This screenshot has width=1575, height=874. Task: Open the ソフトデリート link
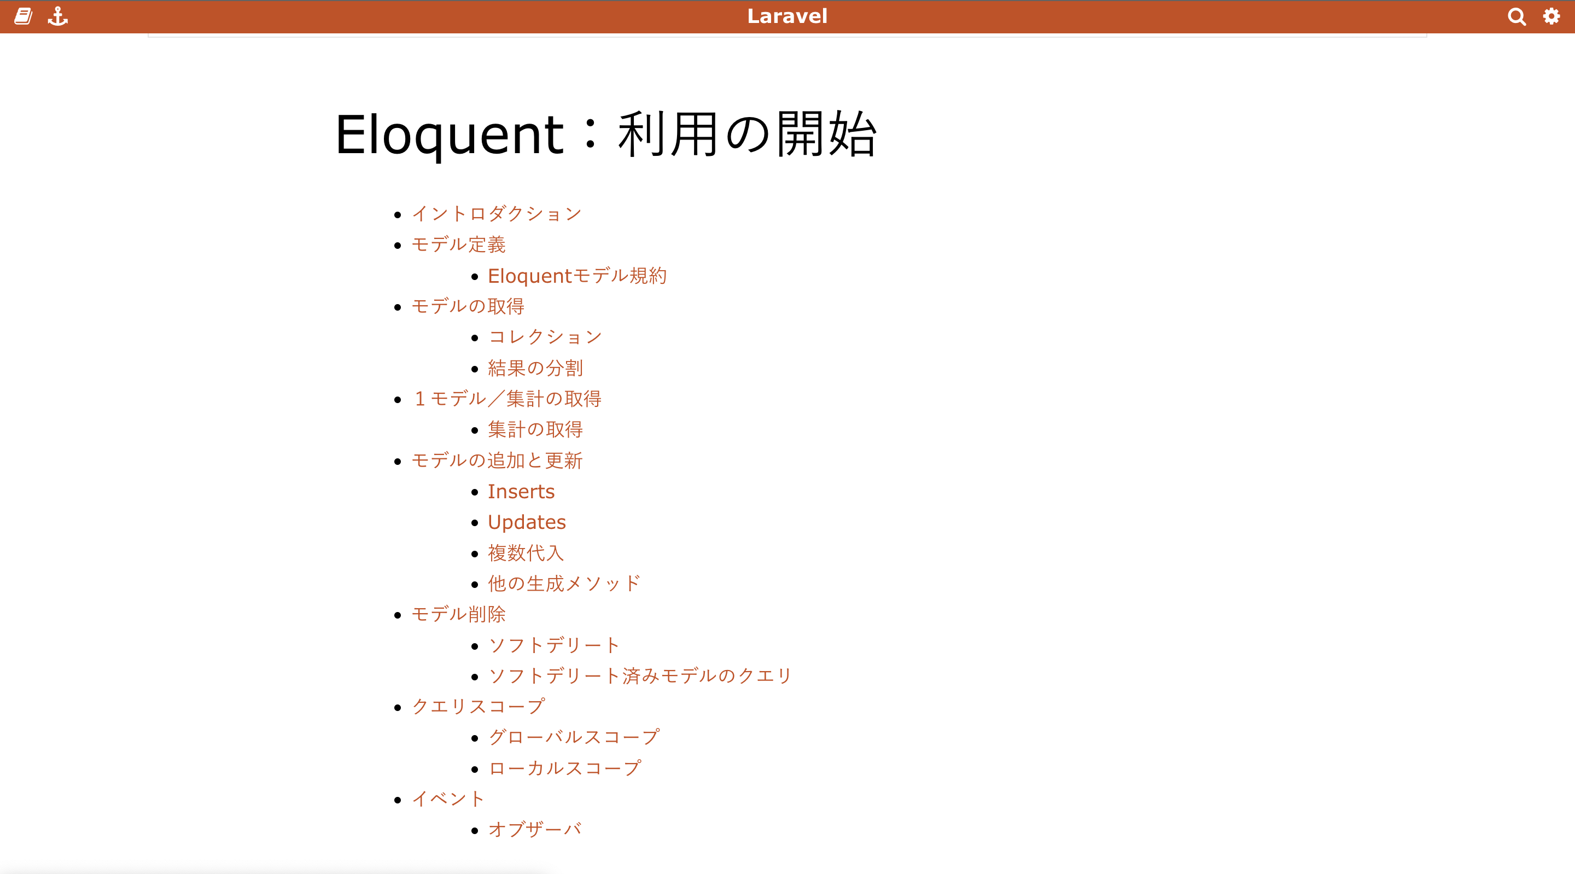tap(554, 645)
